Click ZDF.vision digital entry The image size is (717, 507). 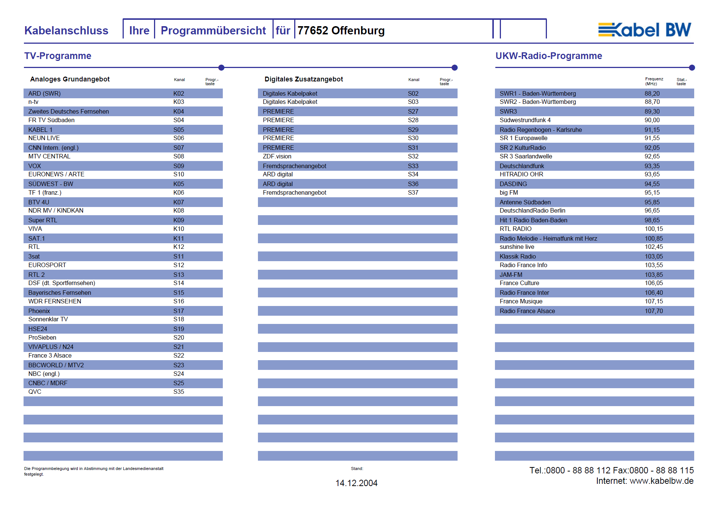click(357, 157)
